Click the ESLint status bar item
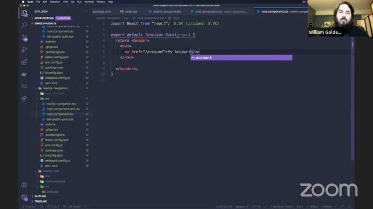373x209 pixels. coord(313,207)
